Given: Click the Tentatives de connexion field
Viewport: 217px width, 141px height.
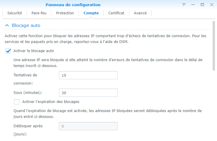Looking at the screenshot, I should pos(88,75).
